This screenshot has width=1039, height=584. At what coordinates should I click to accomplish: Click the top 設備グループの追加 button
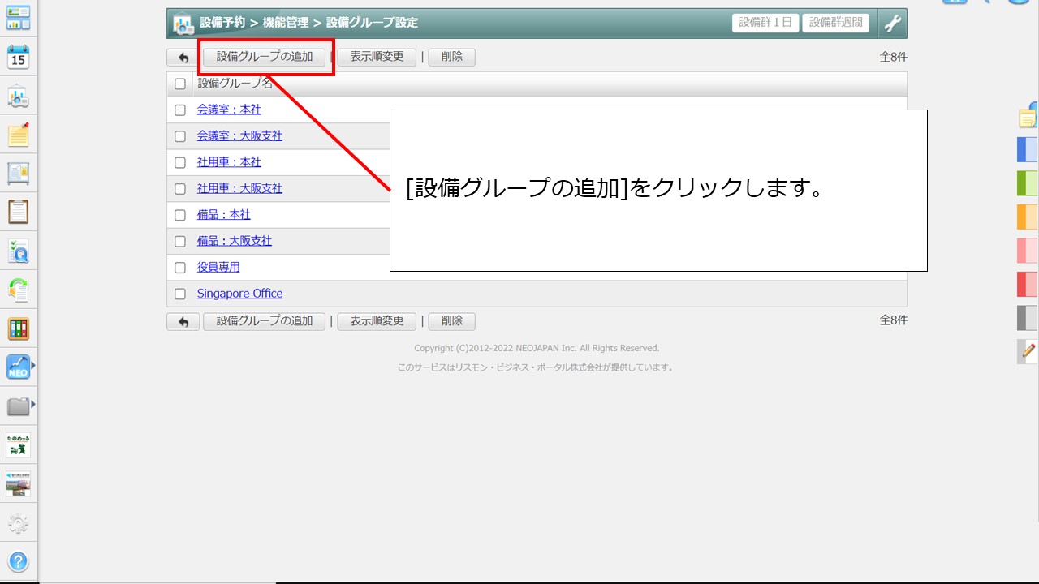pyautogui.click(x=265, y=57)
